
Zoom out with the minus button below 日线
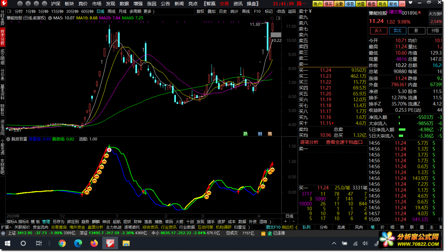(x=294, y=222)
